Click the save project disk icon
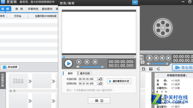This screenshot has height=108, width=193. click(144, 69)
